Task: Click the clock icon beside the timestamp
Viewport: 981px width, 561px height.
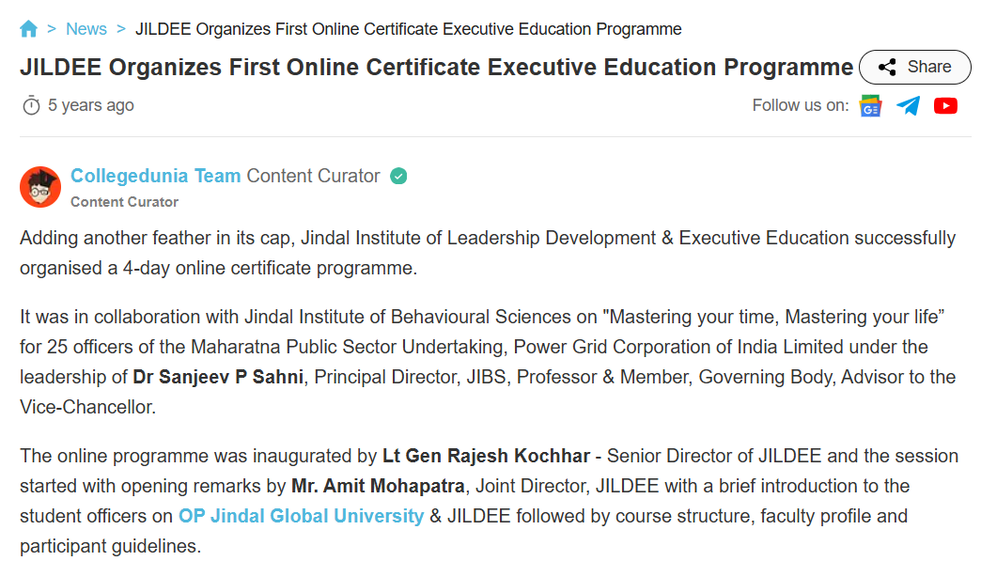Action: [31, 105]
